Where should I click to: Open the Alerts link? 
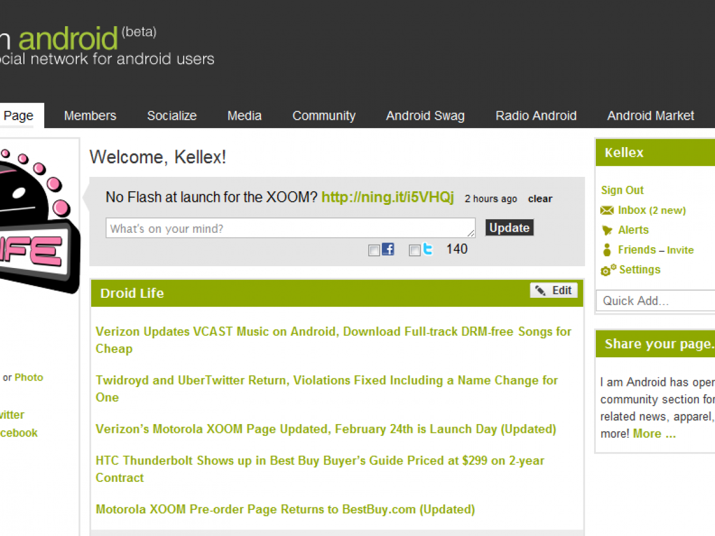633,230
